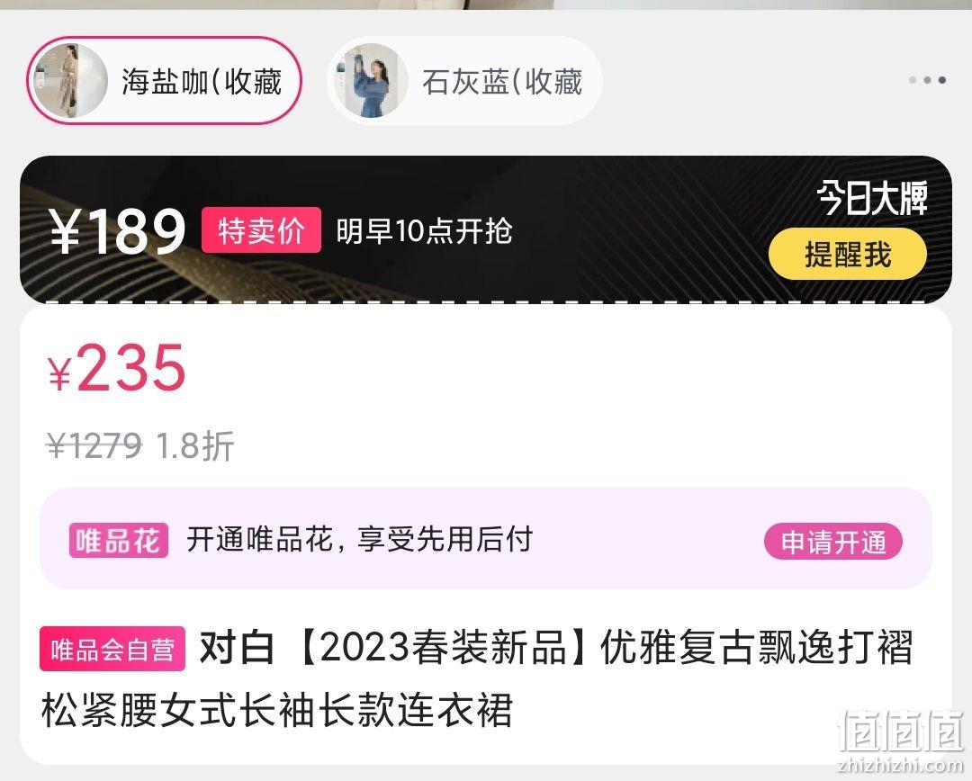Click the 唯品会自营 self-operated badge
972x781 pixels.
click(x=112, y=649)
